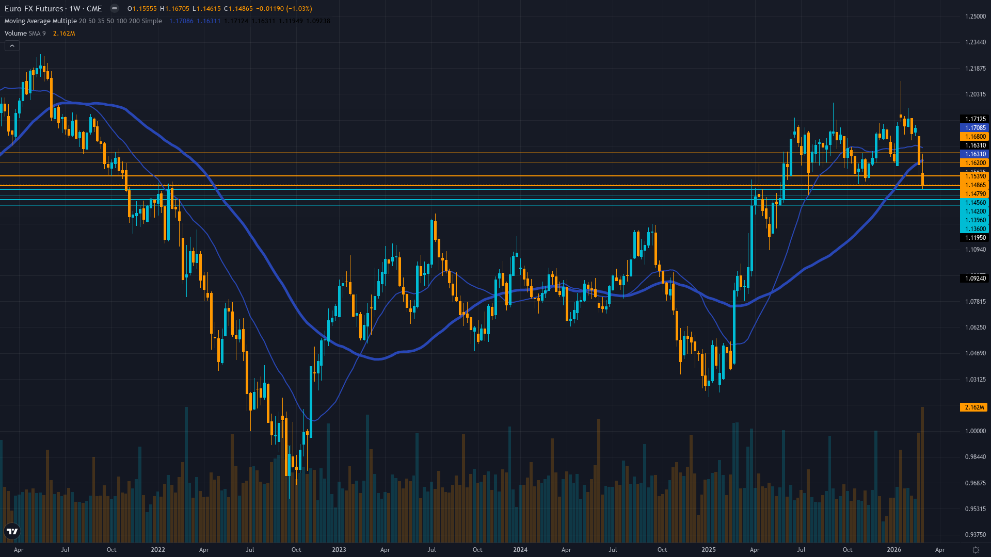Click the teal 1.13600 price label
991x557 pixels.
[974, 229]
